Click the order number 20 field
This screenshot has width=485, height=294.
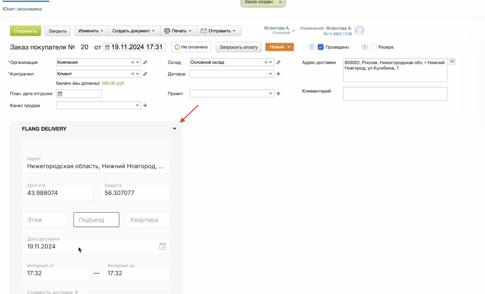pos(85,47)
